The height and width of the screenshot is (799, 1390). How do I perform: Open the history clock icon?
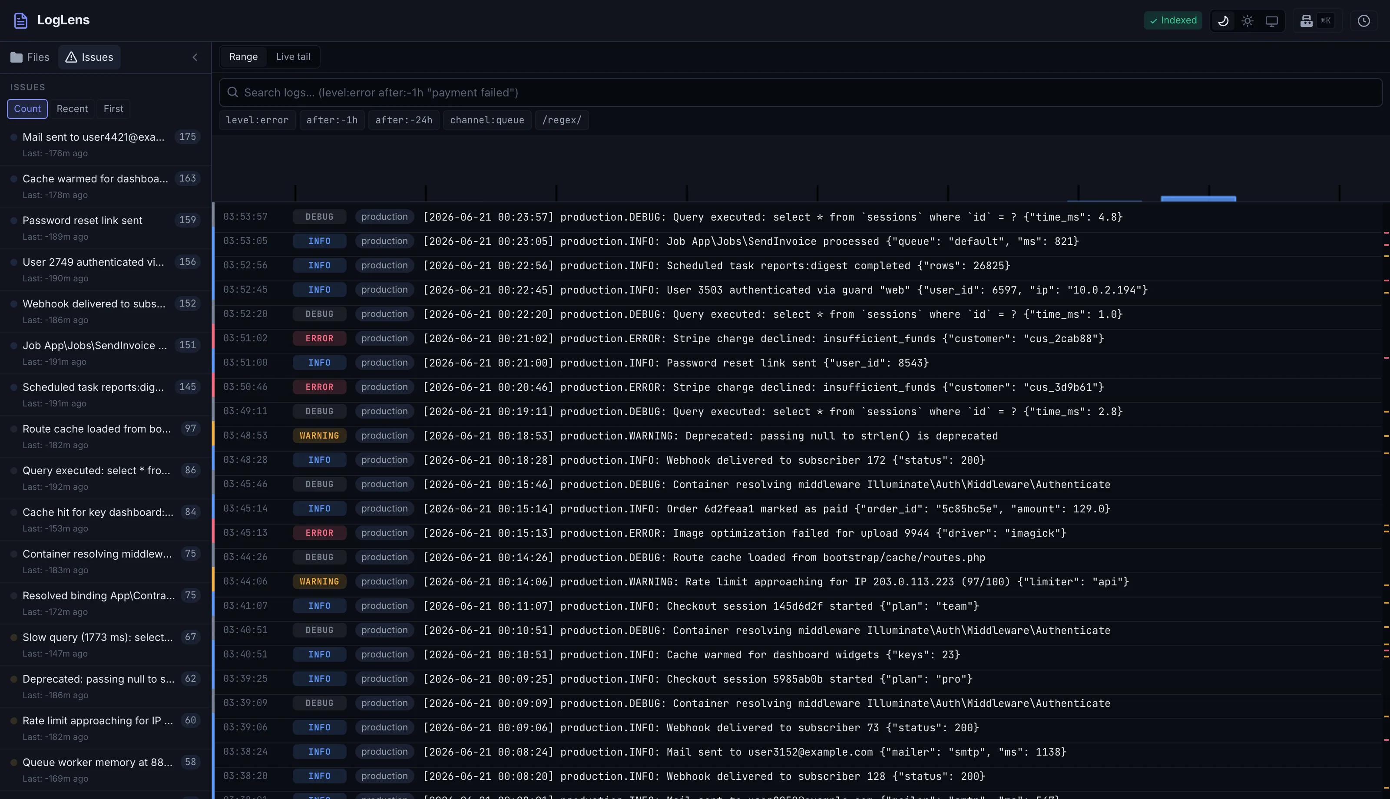(x=1364, y=21)
